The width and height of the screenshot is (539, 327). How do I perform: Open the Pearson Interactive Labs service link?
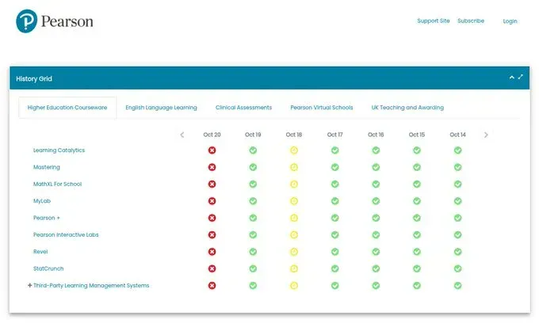(66, 235)
